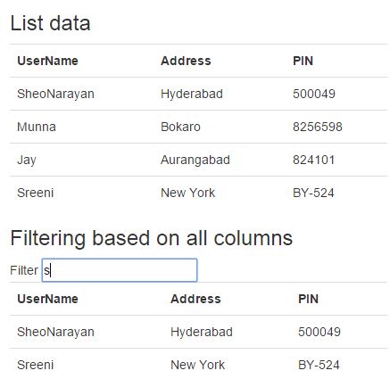Select Sreeni in the List data table
The width and height of the screenshot is (390, 387).
(x=36, y=193)
